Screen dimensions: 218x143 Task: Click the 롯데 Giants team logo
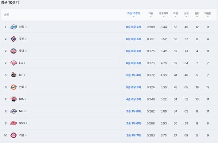[14, 51]
